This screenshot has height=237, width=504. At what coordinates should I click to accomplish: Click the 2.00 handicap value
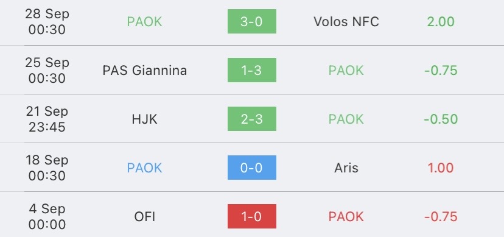pyautogui.click(x=441, y=21)
